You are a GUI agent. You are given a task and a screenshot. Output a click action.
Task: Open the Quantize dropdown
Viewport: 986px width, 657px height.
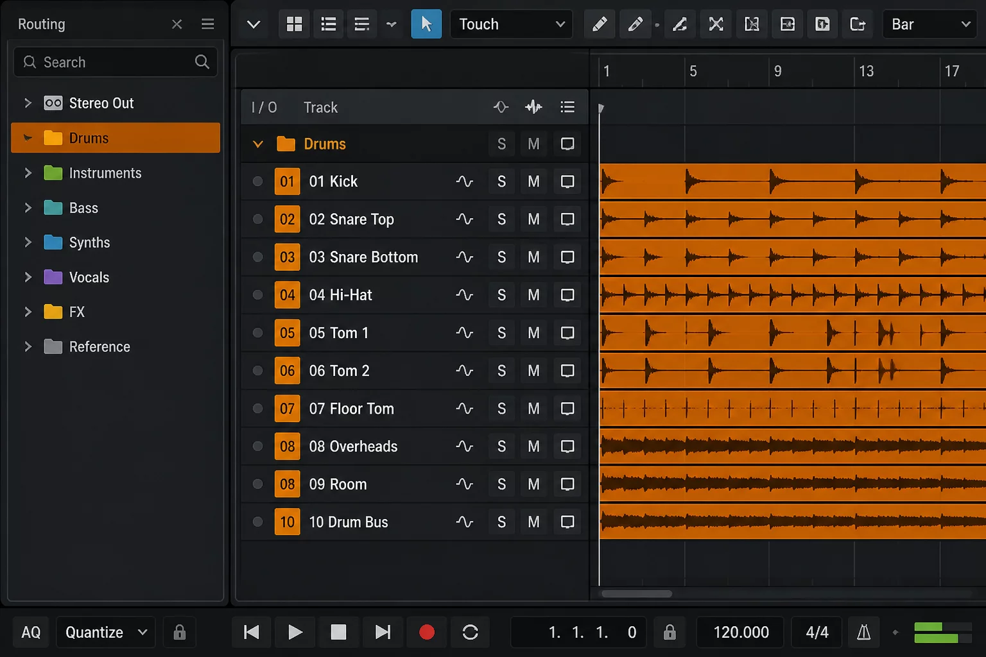[x=106, y=633]
